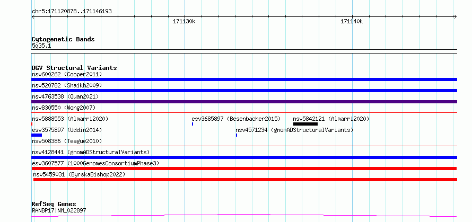Viewport: 472px width, 222px height.
Task: Click the purple nsv4763538 (Quan2021) bar
Action: pyautogui.click(x=244, y=102)
